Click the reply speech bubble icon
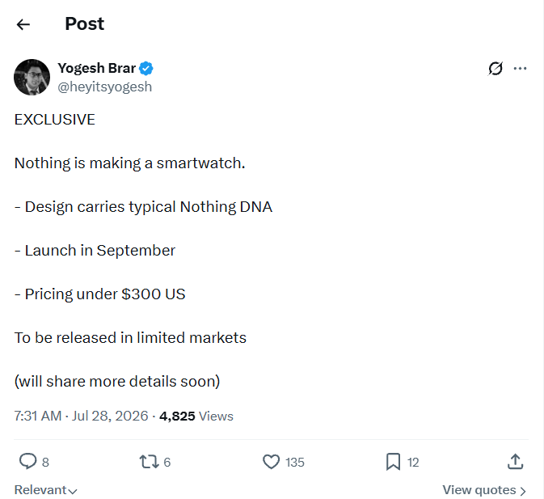The image size is (544, 499). 27,462
